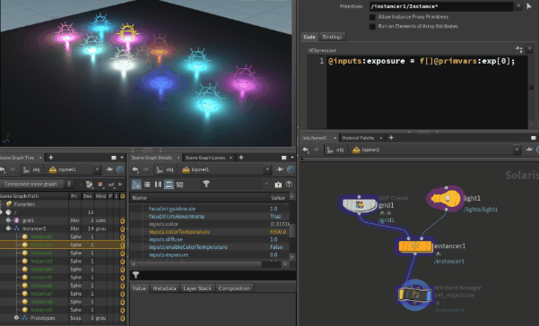539x326 pixels.
Task: Select the light1 node icon
Action: point(446,199)
